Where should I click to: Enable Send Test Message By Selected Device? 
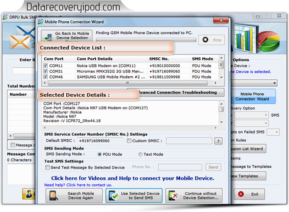(x=47, y=167)
